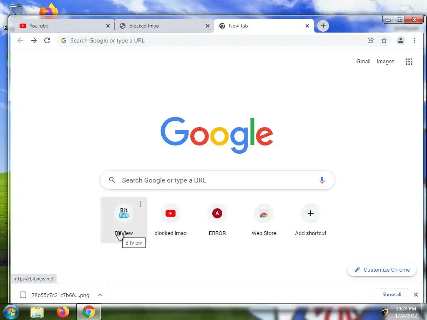Go back with the left arrow button

(x=20, y=40)
